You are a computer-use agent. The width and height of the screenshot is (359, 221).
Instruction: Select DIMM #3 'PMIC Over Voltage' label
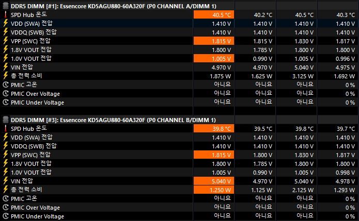tap(35, 208)
